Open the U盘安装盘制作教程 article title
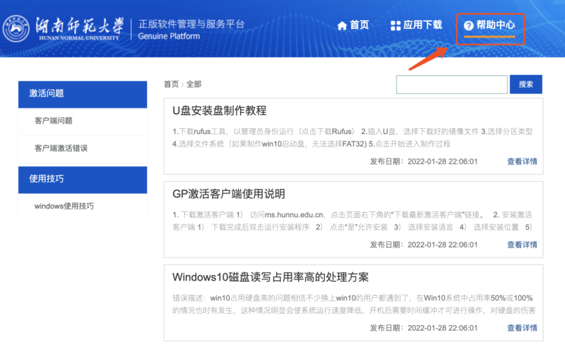The height and width of the screenshot is (346, 565). (x=219, y=111)
